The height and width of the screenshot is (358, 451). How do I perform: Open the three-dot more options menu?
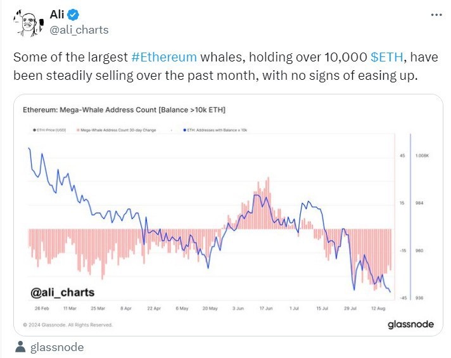click(x=435, y=14)
